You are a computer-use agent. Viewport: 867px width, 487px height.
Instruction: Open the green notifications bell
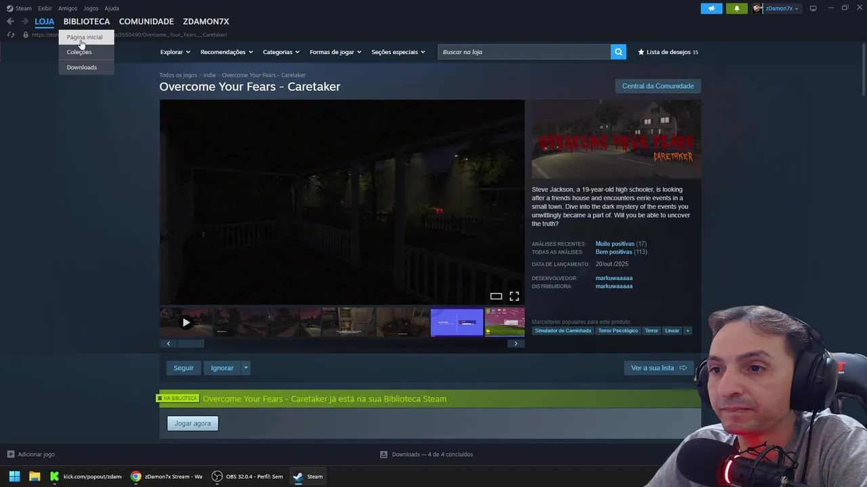click(737, 8)
